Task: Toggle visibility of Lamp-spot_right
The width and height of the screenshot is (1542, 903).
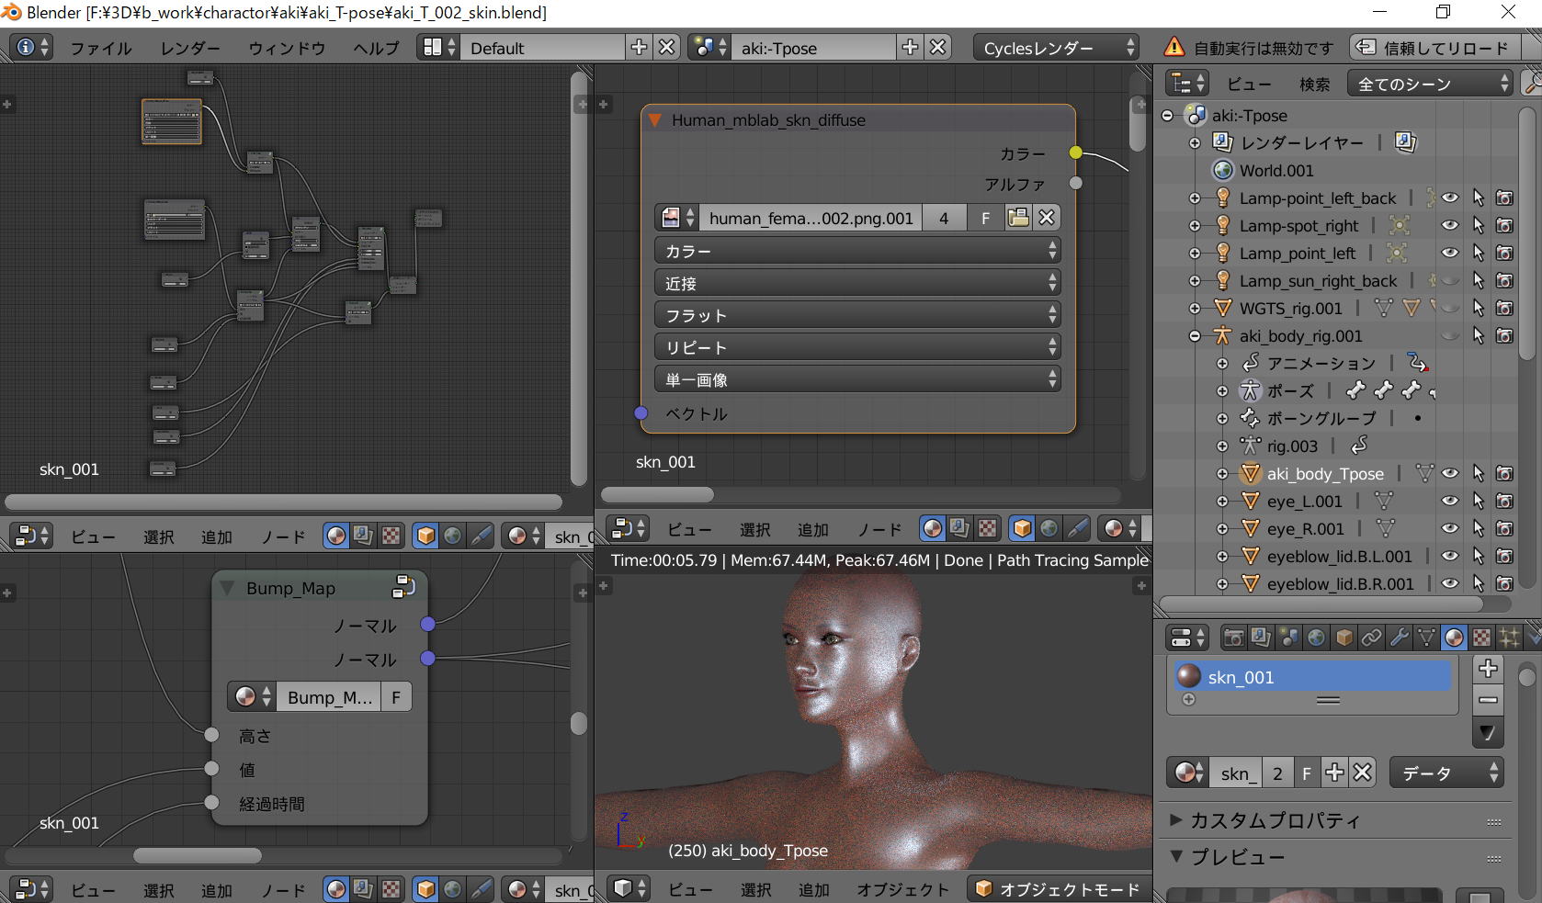Action: point(1450,226)
